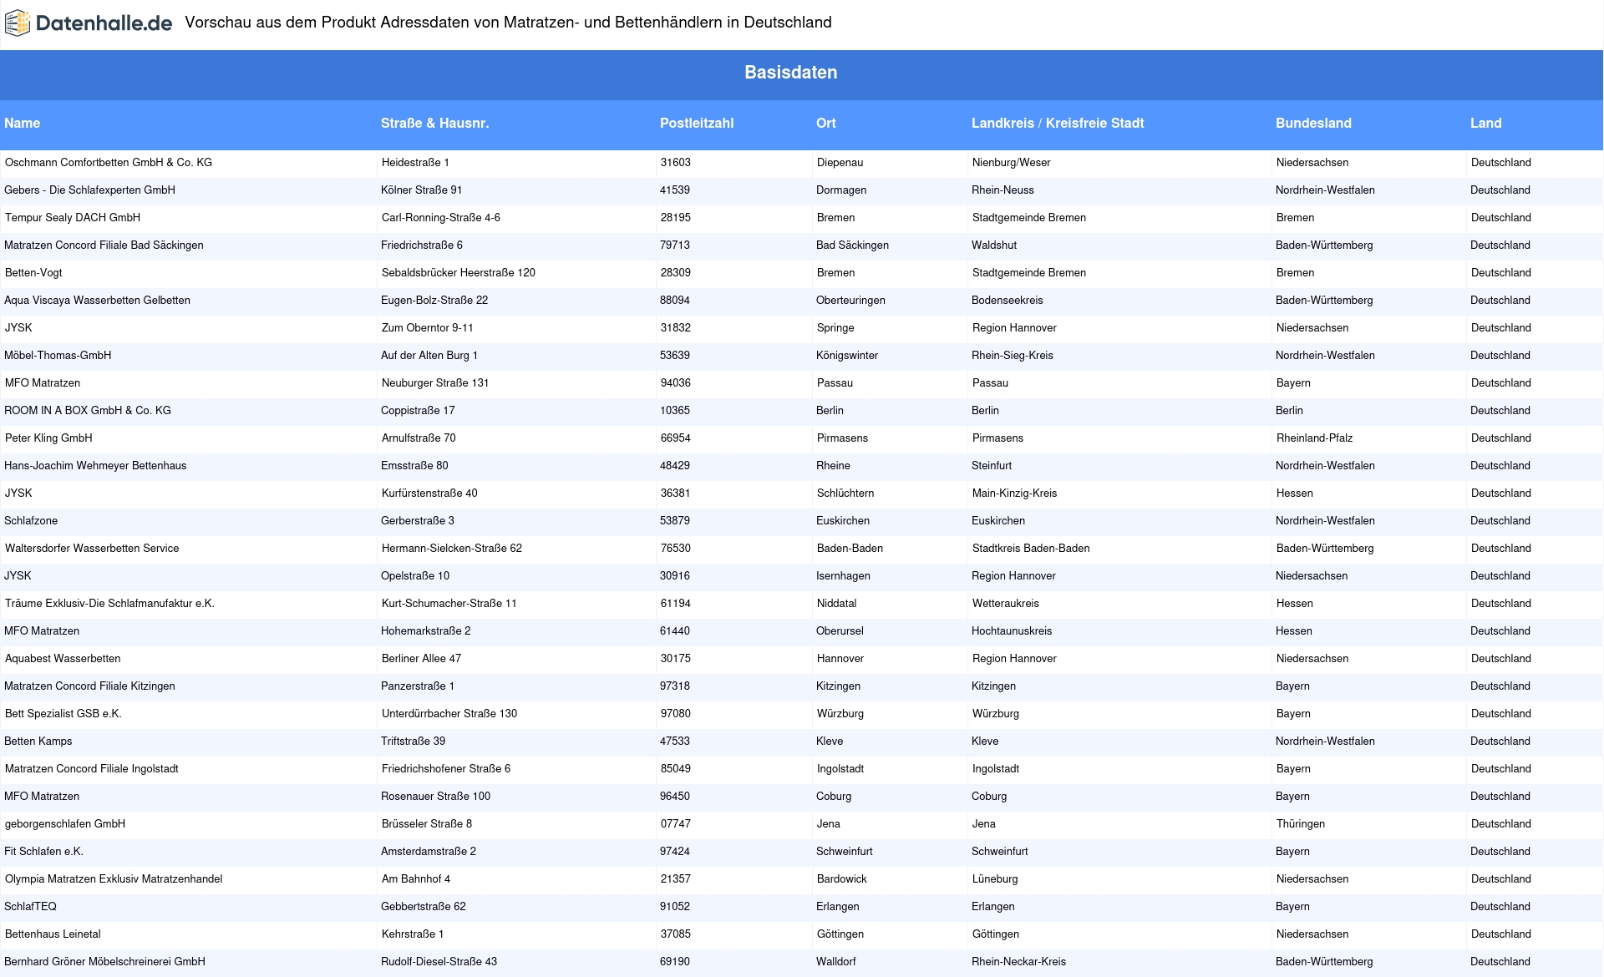
Task: Click Kurfürstenstraße 40 address cell
Action: 429,494
